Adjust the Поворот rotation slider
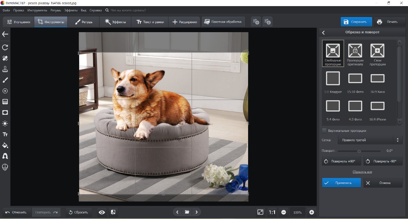This screenshot has width=408, height=219. [x=359, y=151]
